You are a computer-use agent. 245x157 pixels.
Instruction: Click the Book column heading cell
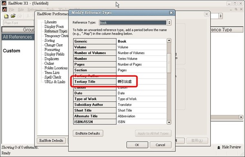[142, 41]
